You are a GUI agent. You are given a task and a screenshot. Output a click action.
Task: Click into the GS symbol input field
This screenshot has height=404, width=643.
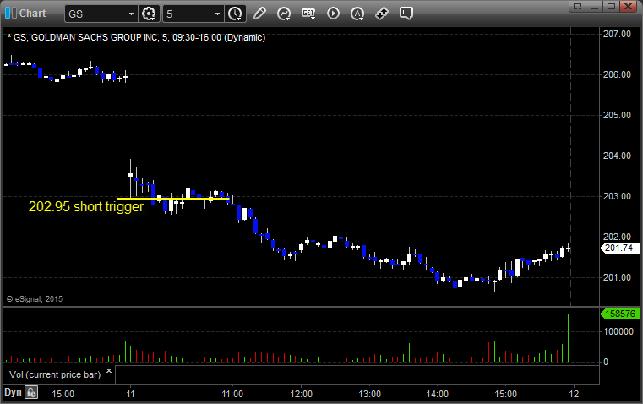click(93, 14)
